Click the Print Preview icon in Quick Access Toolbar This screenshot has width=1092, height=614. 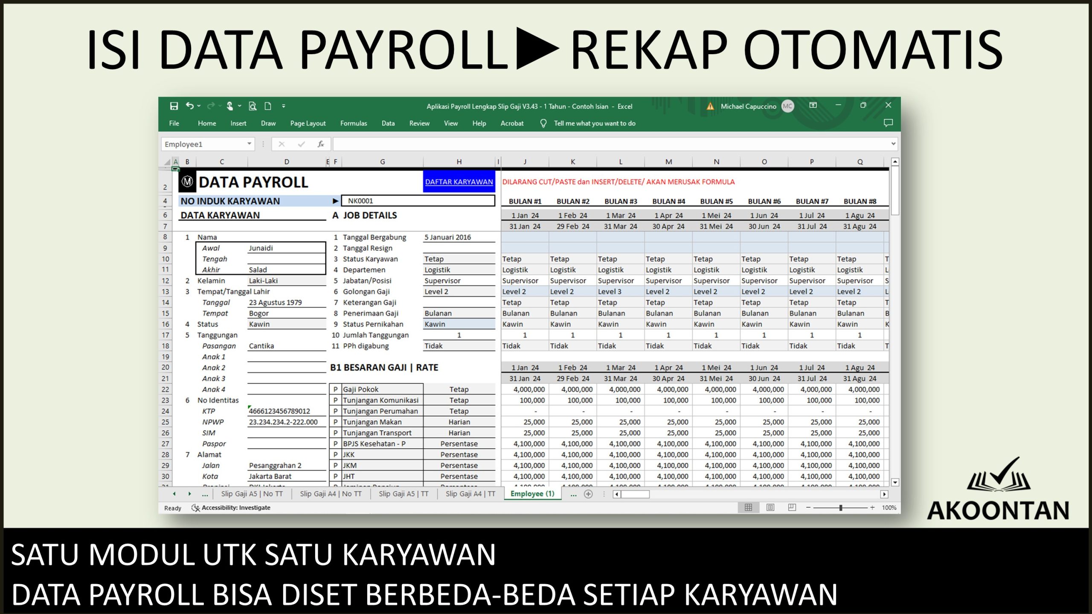click(x=253, y=106)
